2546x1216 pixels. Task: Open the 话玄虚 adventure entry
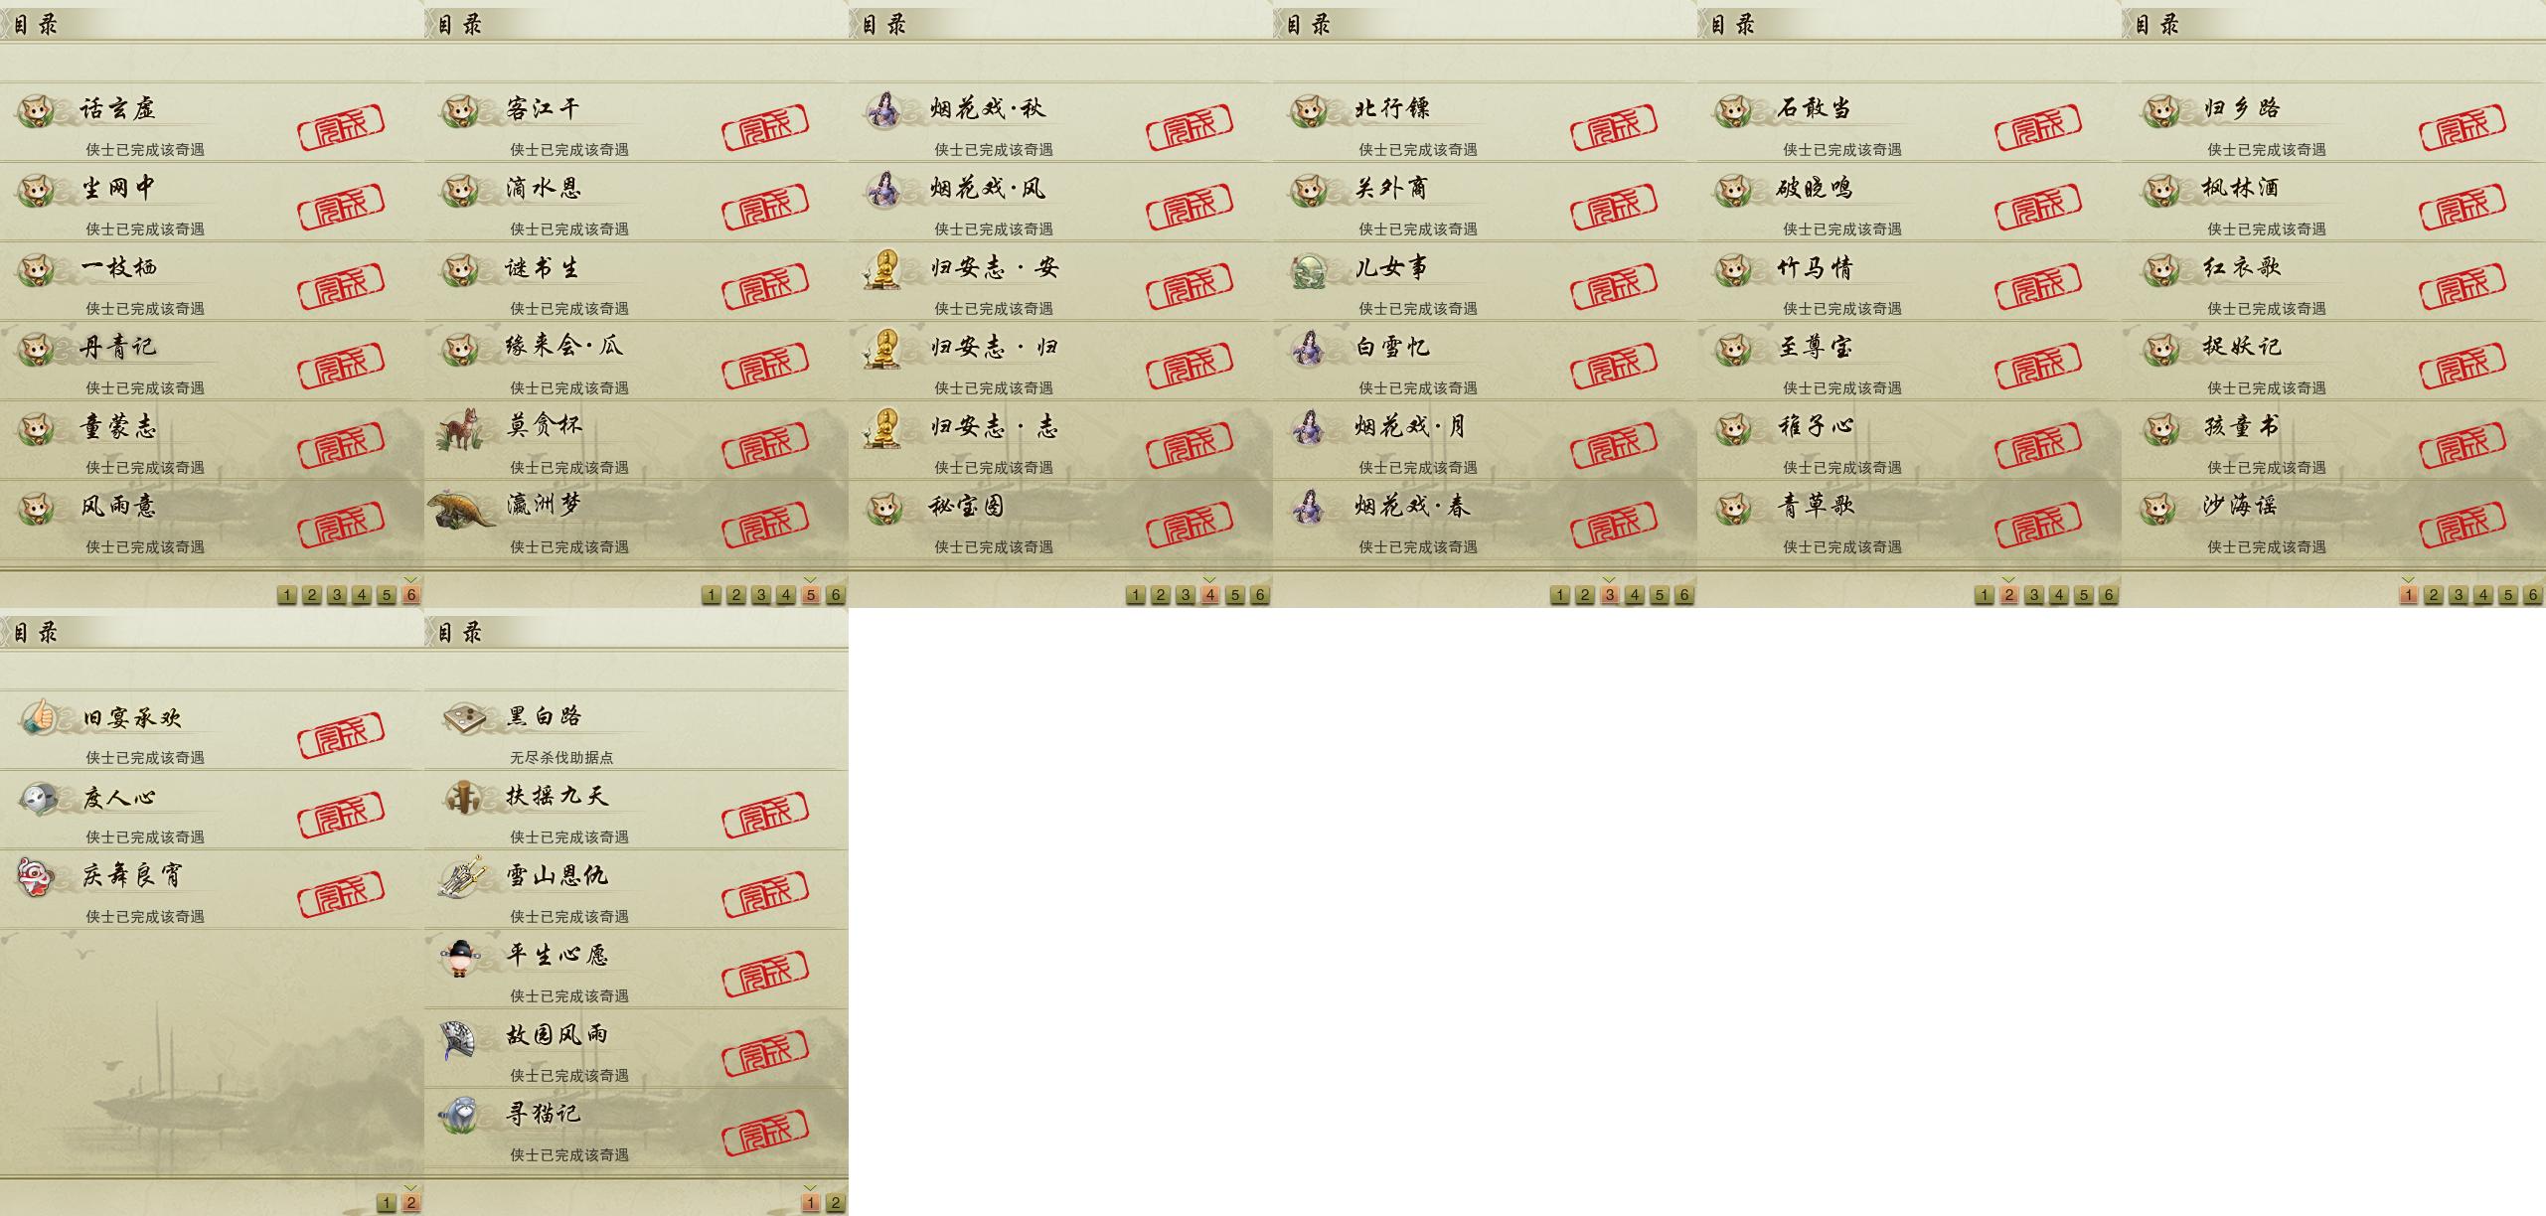point(212,122)
